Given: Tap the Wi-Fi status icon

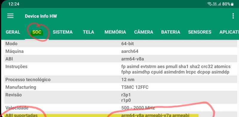Looking at the screenshot, I should 209,4.
